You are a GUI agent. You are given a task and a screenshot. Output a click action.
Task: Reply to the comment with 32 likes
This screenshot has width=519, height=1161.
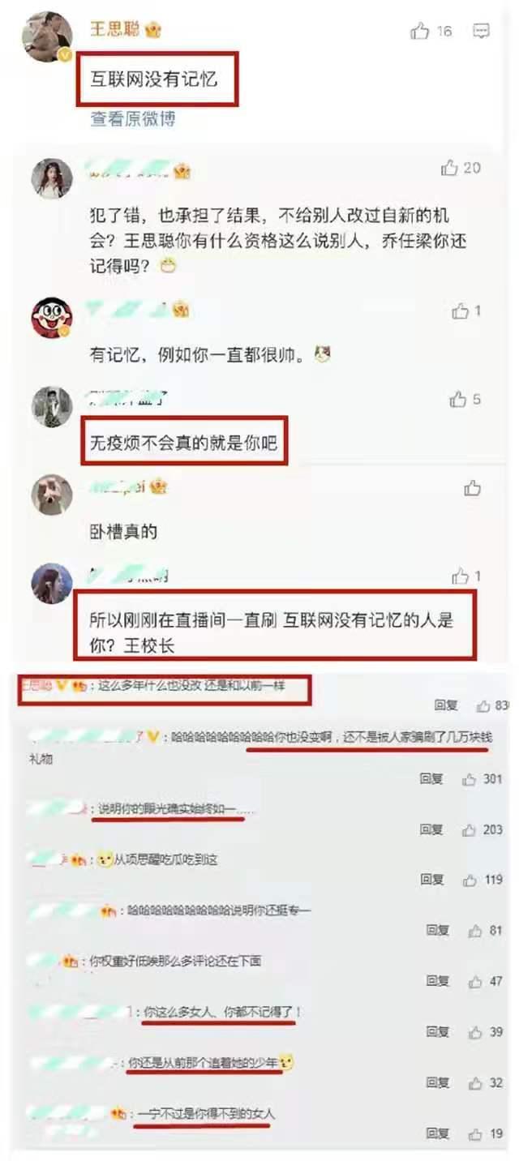tap(438, 1083)
